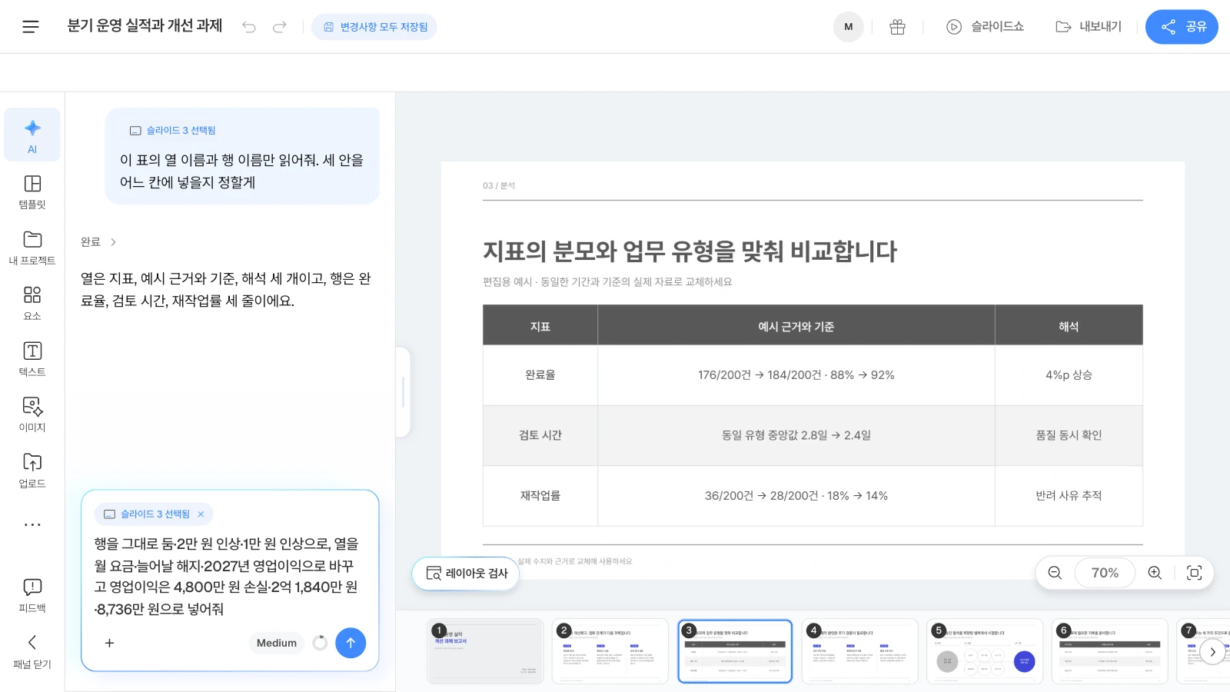Open the 업로드 upload panel
This screenshot has width=1230, height=692.
tap(32, 471)
